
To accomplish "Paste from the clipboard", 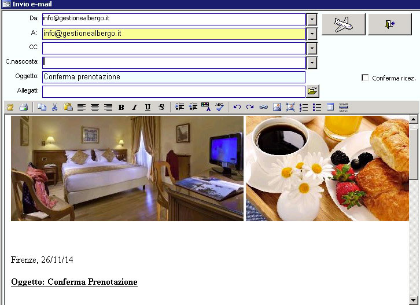I will [x=68, y=107].
